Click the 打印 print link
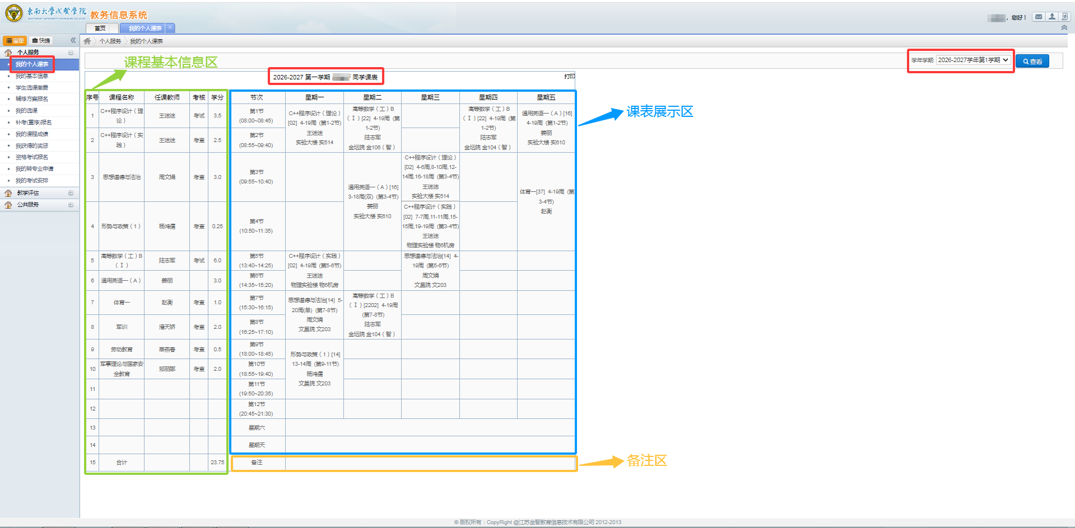 (569, 76)
